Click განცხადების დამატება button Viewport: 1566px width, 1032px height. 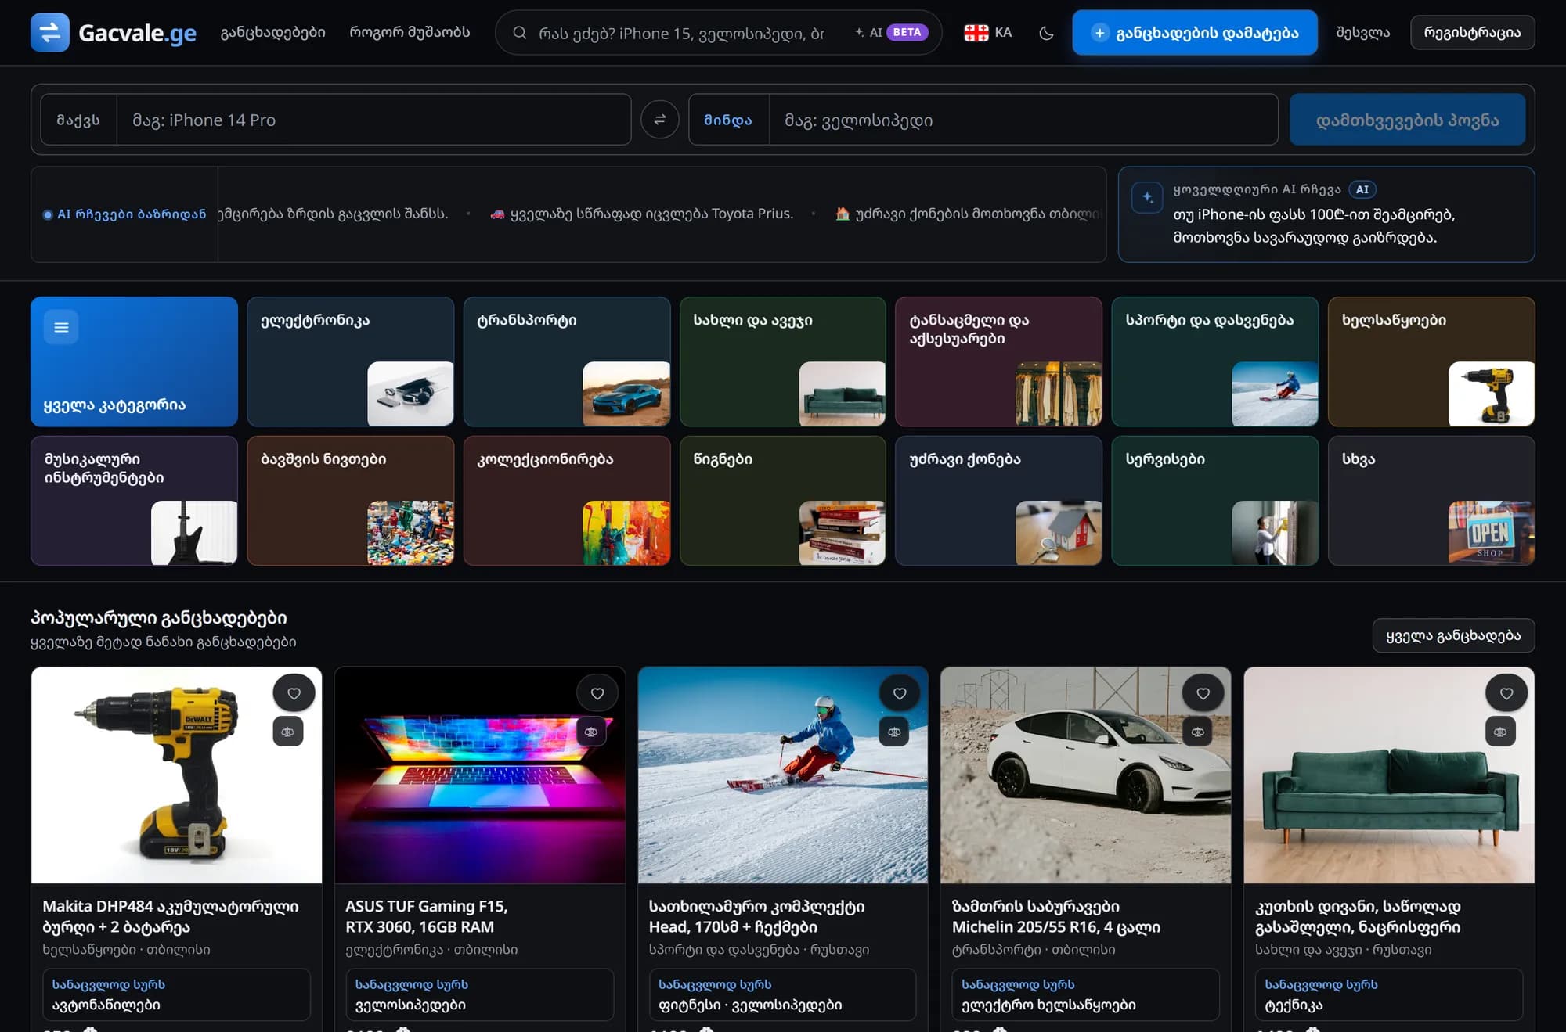point(1195,32)
